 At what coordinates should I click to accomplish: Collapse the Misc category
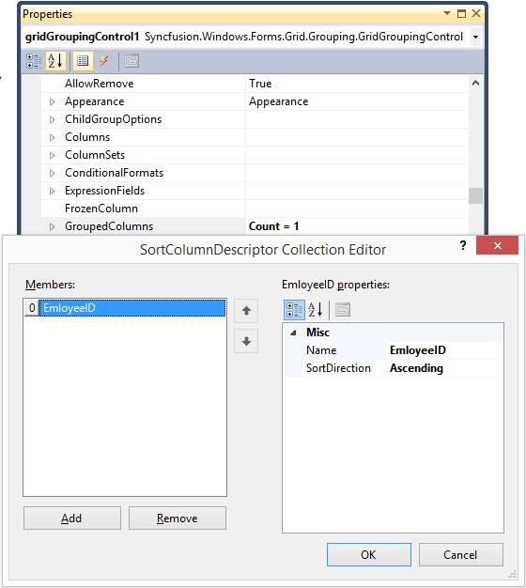[294, 333]
